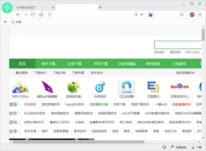Open the sd卡数据恢复软件 link
The width and height of the screenshot is (206, 151).
tap(157, 113)
